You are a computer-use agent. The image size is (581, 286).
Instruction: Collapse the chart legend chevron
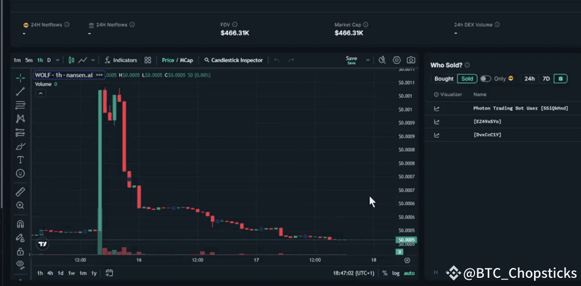click(41, 93)
